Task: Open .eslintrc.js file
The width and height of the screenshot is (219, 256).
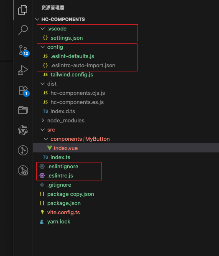Action: 60,176
